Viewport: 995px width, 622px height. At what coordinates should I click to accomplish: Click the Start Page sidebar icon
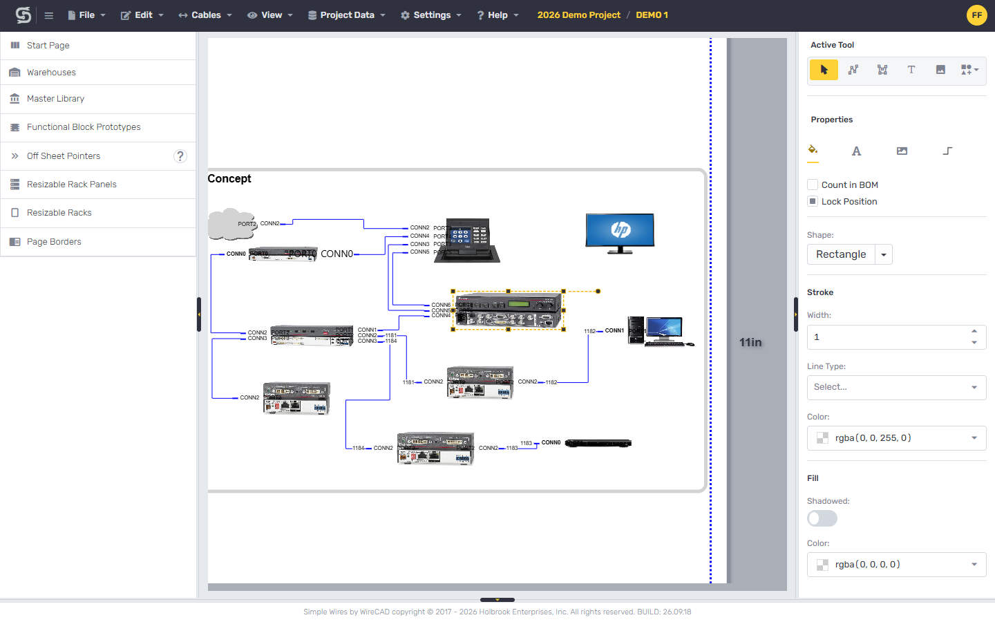(x=15, y=46)
